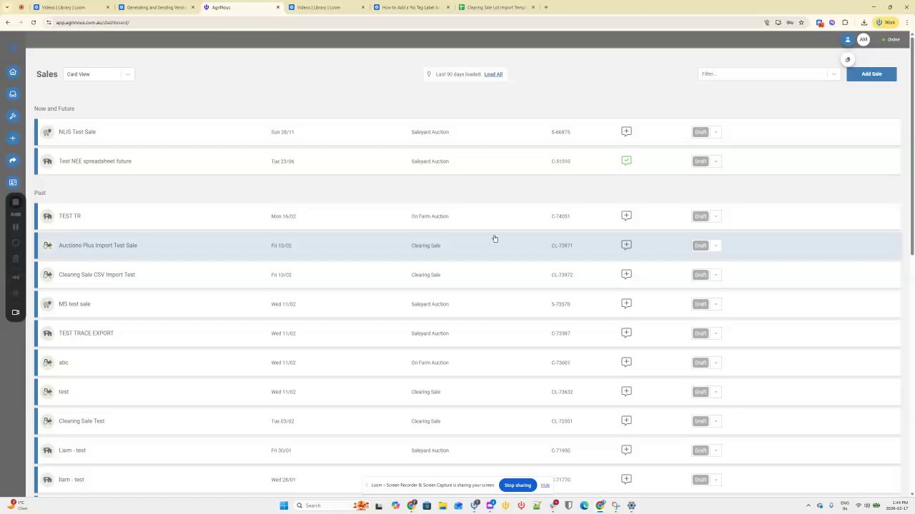Hide the Loom sharing banner
Image resolution: width=915 pixels, height=514 pixels.
[x=545, y=485]
